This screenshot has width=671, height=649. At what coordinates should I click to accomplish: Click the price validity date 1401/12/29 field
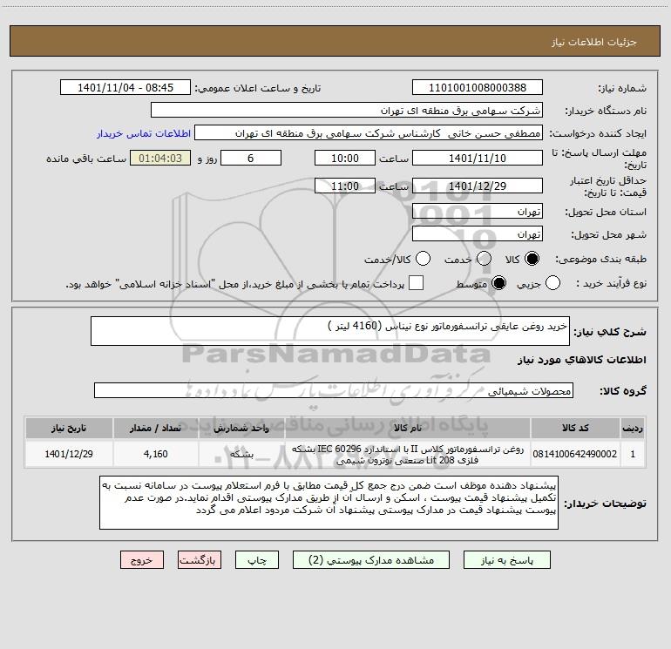point(478,186)
